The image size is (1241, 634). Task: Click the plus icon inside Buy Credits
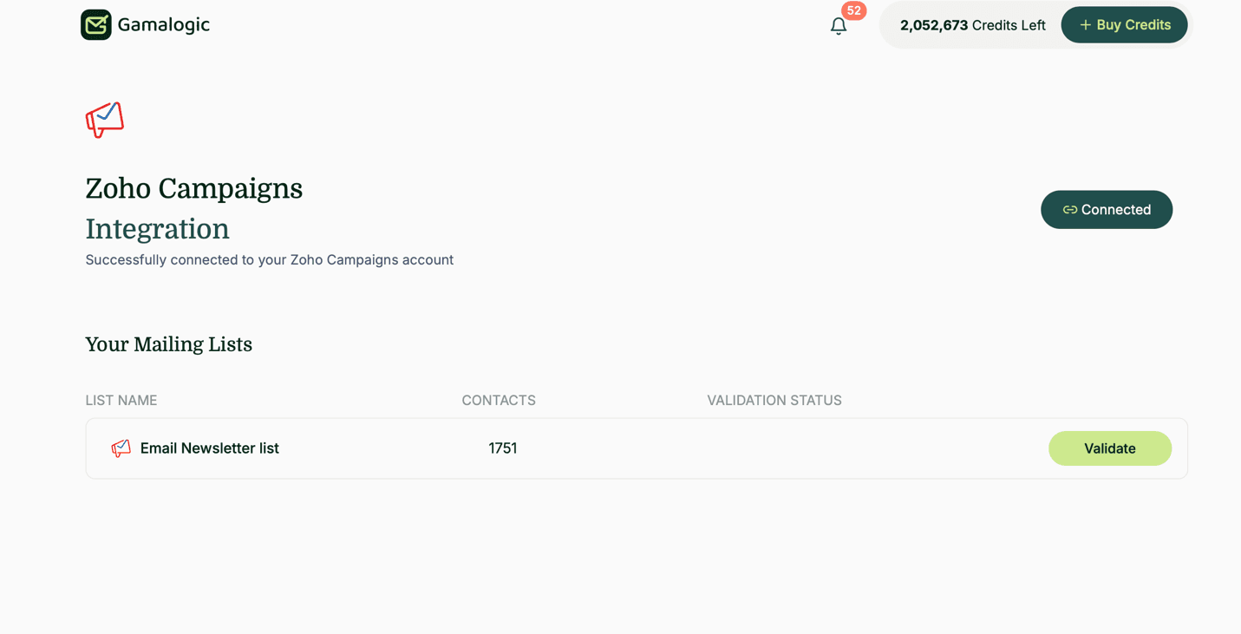[x=1084, y=24]
